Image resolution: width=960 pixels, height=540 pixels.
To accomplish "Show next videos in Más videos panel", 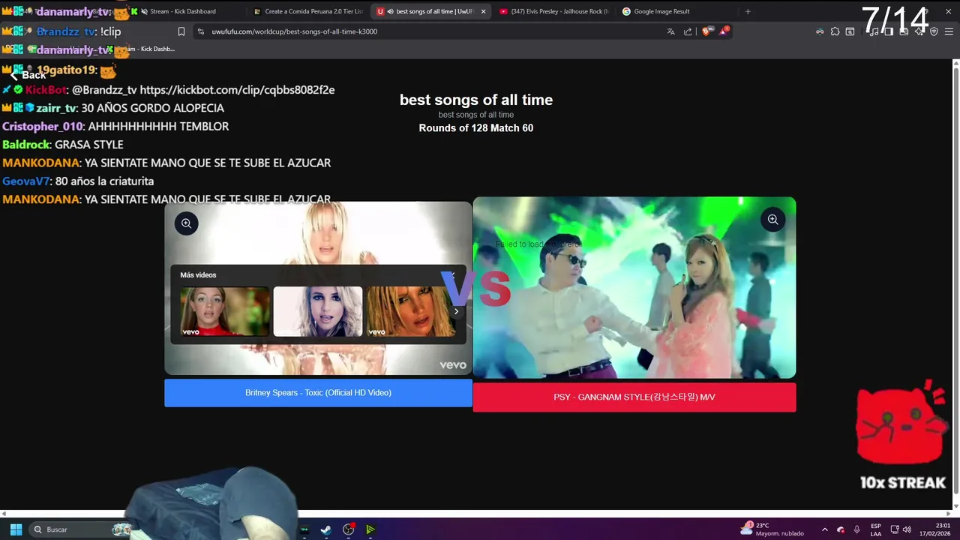I will pos(456,311).
